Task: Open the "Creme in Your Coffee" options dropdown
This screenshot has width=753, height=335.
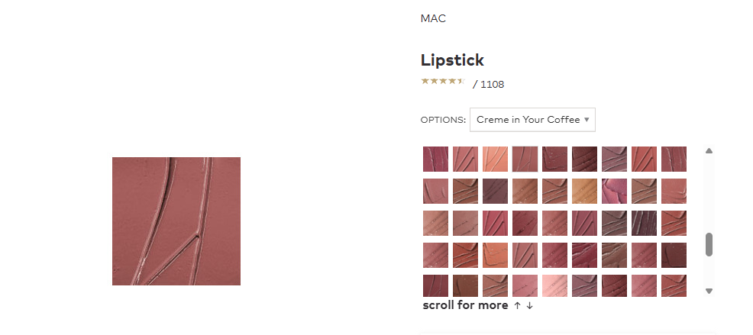Action: click(532, 120)
